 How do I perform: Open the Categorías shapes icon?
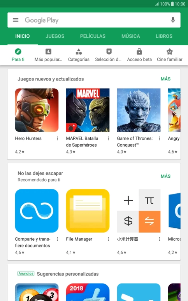(79, 51)
